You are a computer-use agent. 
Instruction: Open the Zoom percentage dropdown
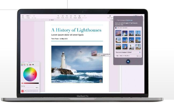click(x=28, y=16)
